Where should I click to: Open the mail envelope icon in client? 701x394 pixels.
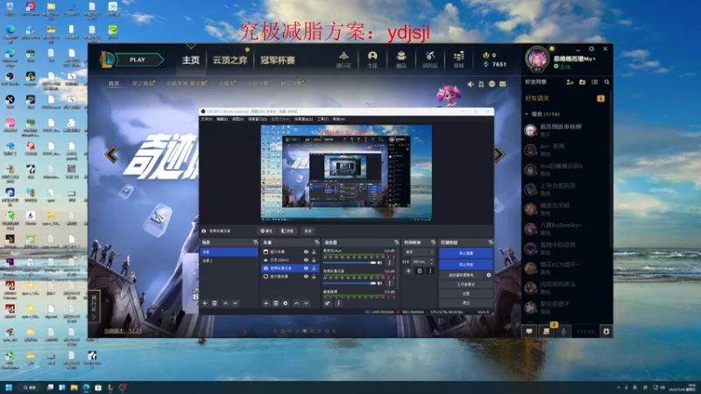click(x=502, y=83)
